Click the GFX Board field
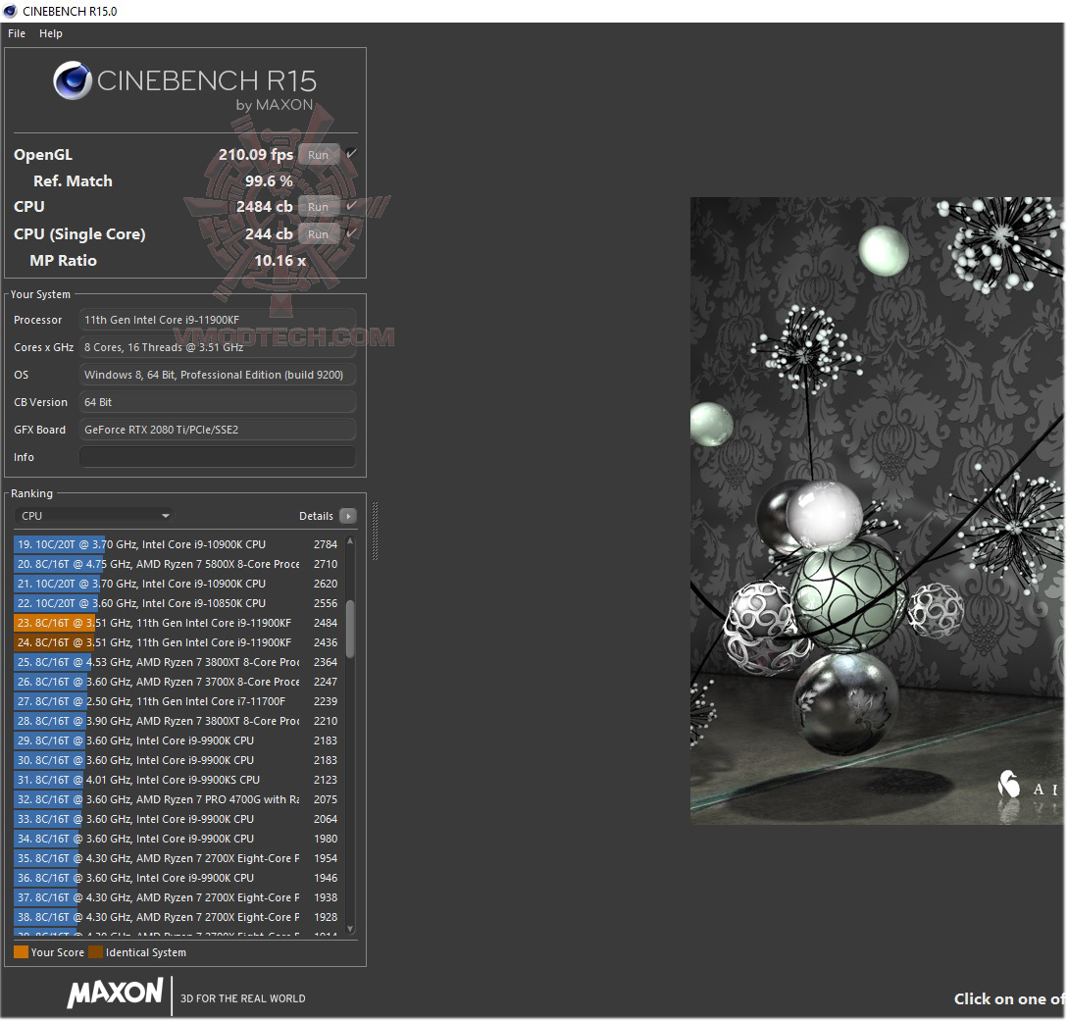The width and height of the screenshot is (1067, 1021). (x=218, y=430)
